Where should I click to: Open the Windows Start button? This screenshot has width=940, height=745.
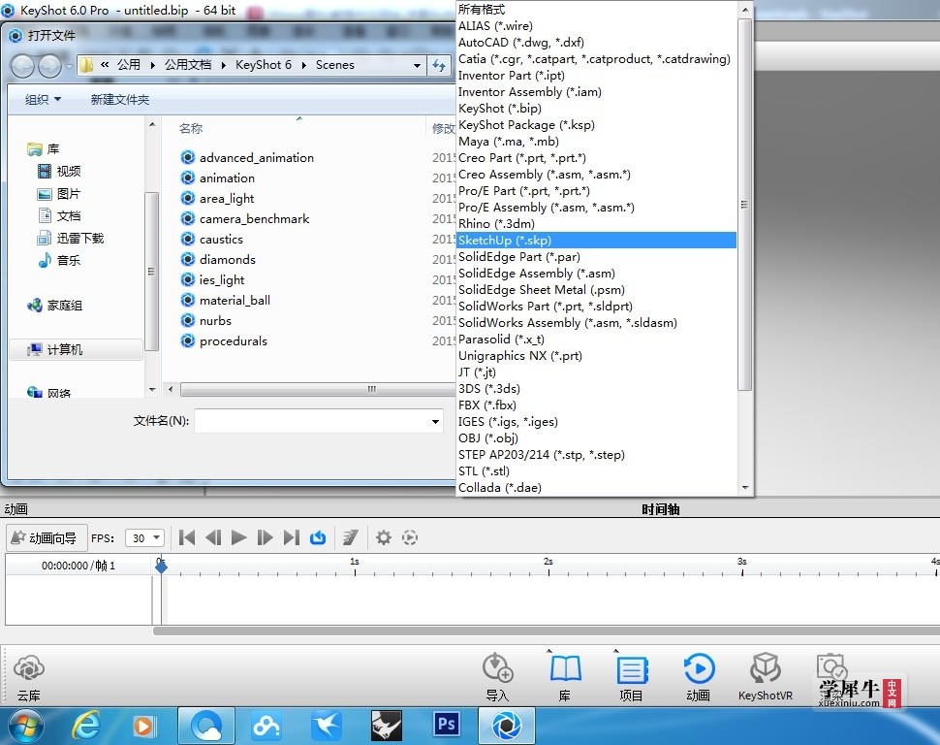pos(25,727)
